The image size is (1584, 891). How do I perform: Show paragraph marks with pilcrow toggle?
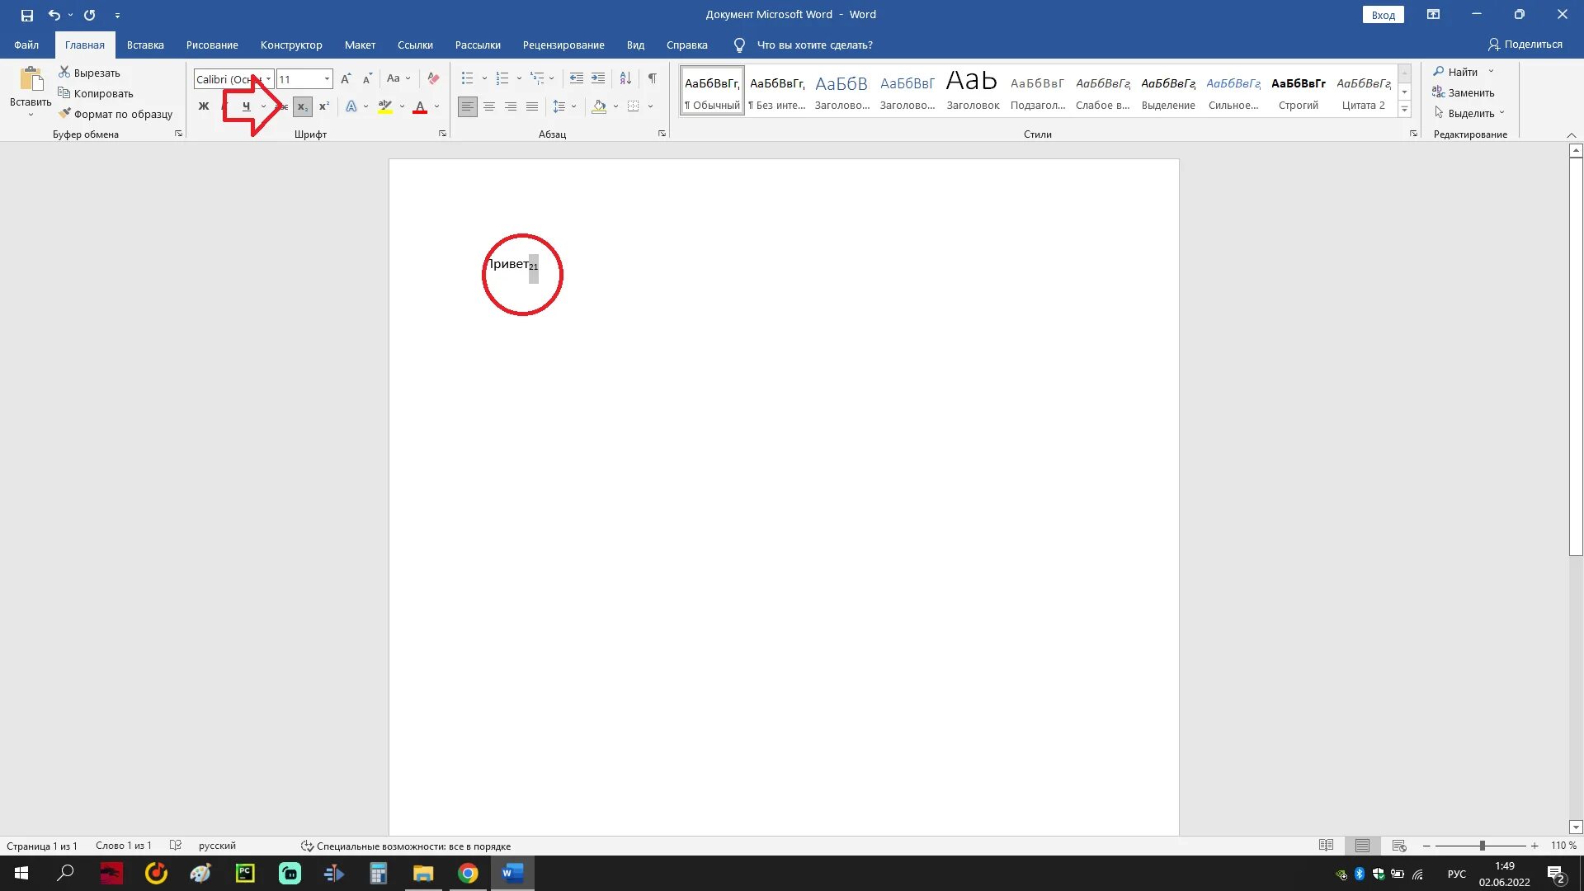point(652,78)
